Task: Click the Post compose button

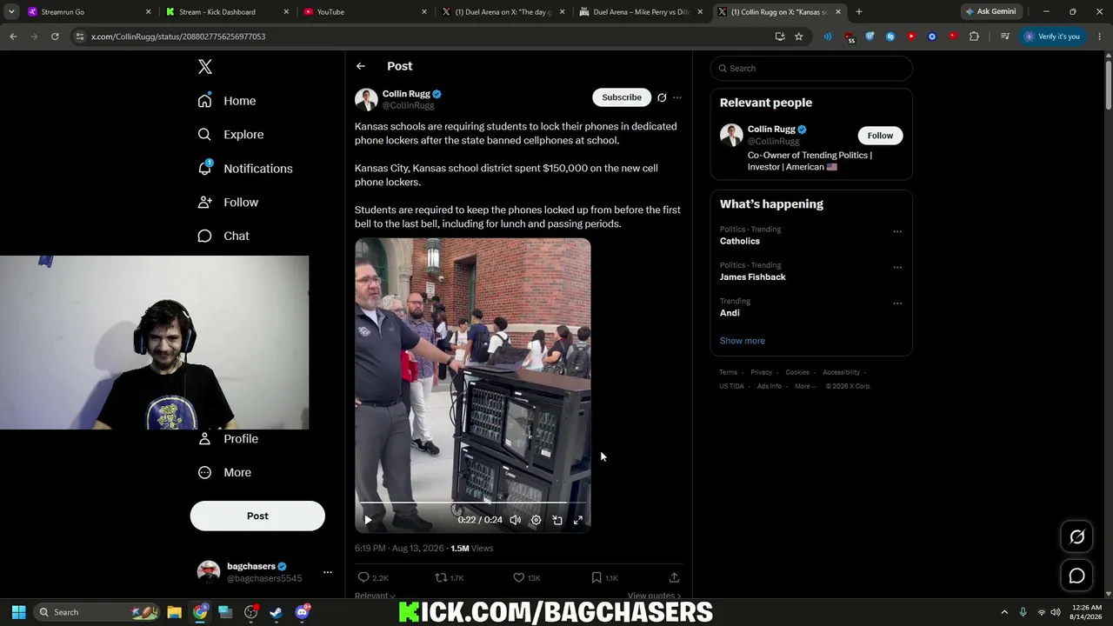Action: tap(257, 516)
